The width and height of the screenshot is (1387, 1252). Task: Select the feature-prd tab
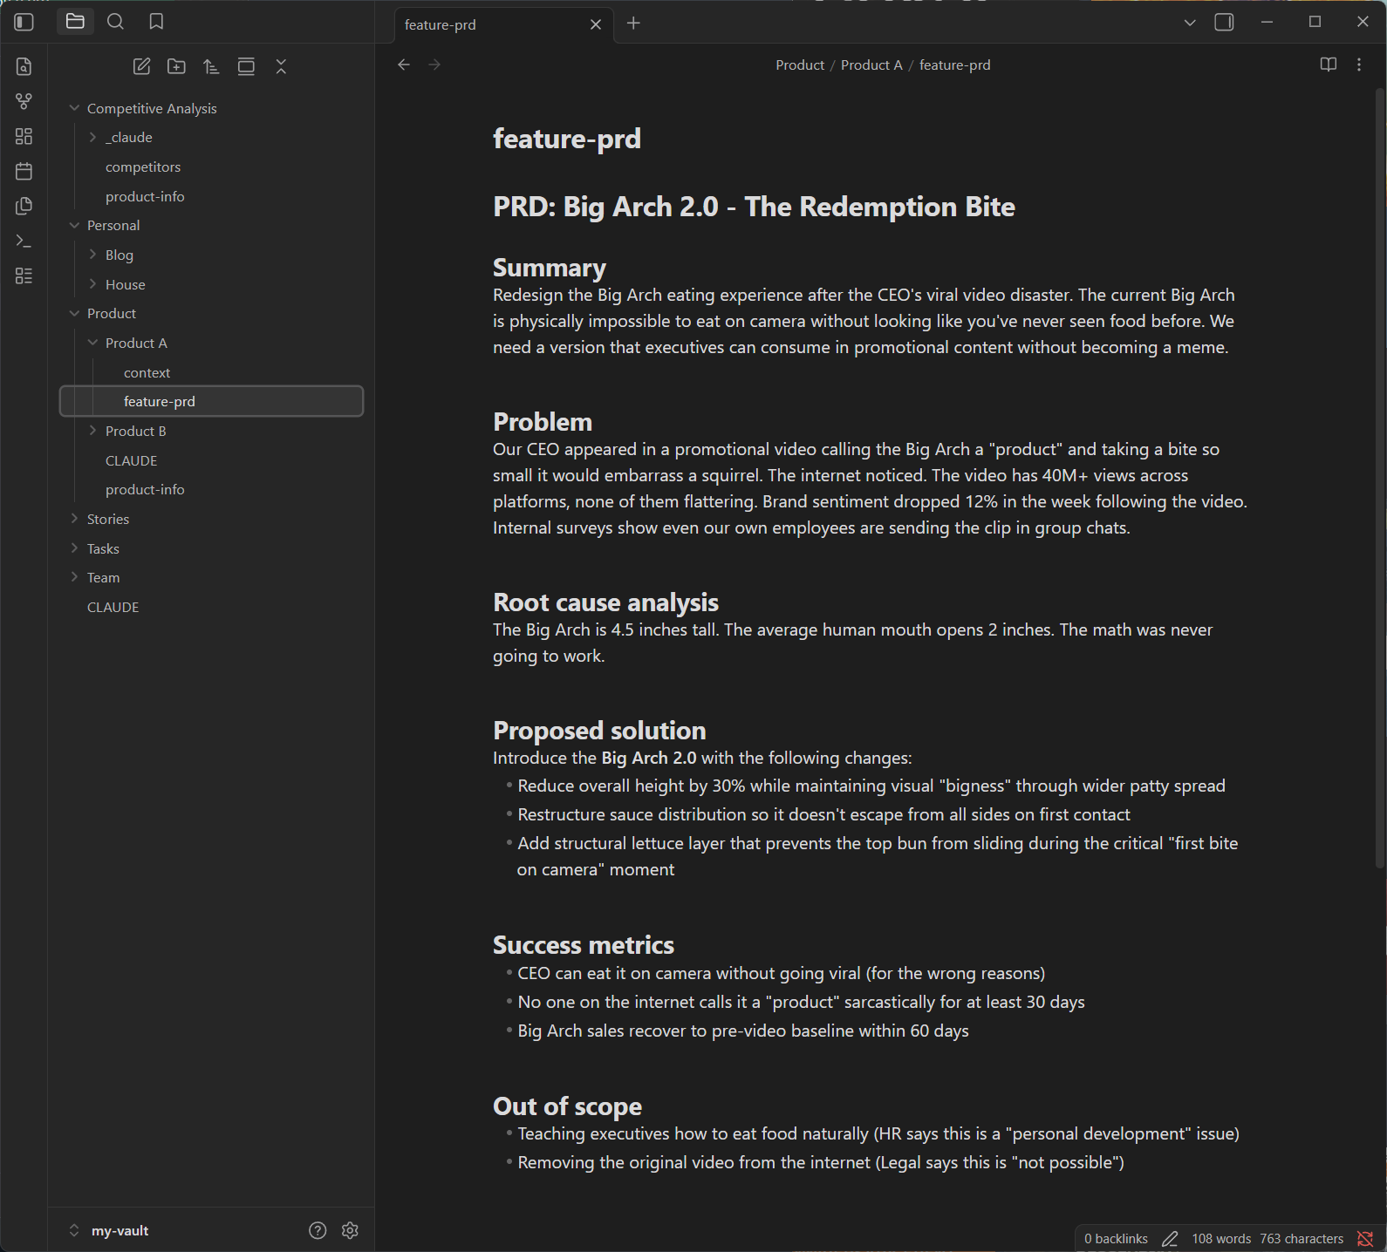(x=489, y=24)
